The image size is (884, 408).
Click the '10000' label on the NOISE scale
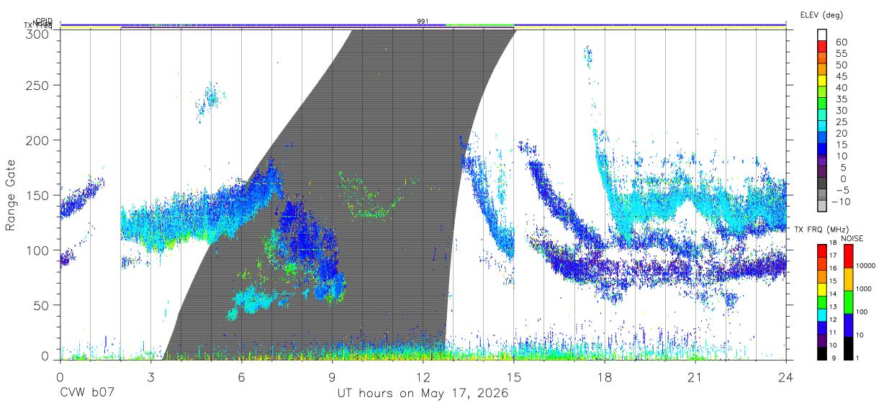867,266
